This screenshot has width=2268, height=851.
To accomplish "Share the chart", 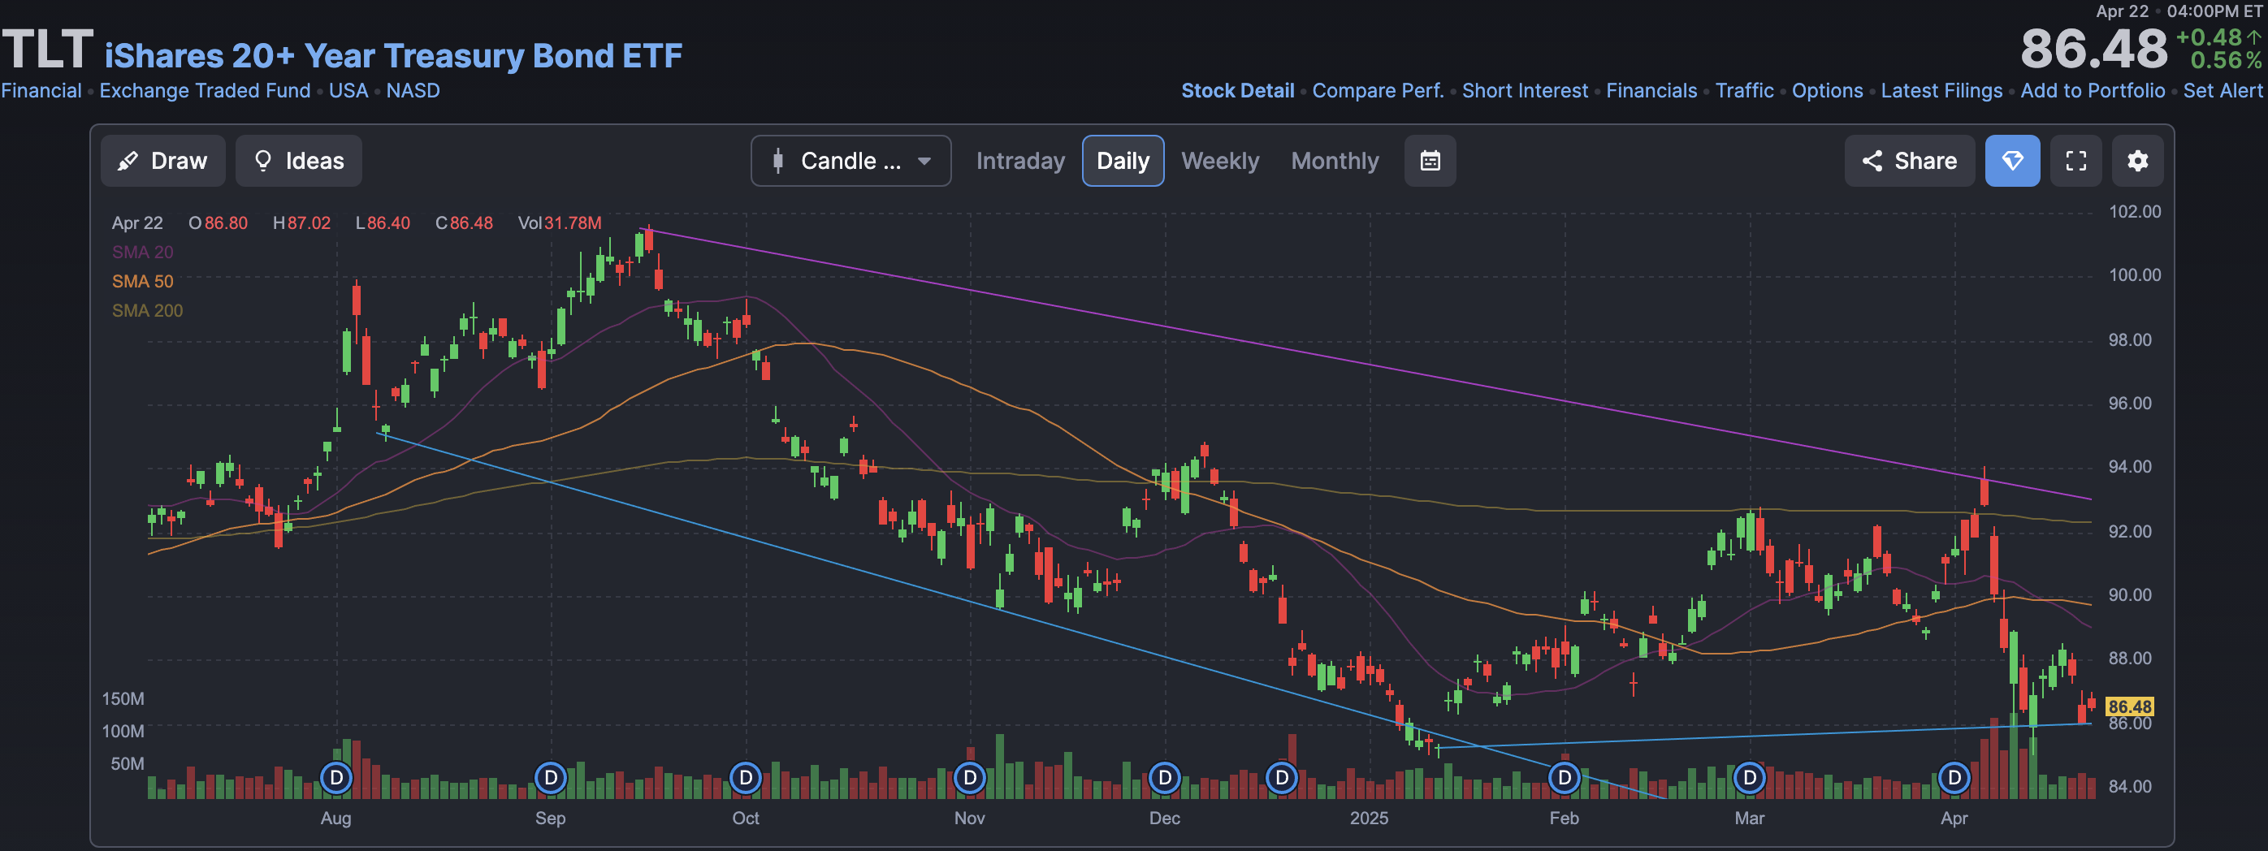I will (x=1909, y=161).
